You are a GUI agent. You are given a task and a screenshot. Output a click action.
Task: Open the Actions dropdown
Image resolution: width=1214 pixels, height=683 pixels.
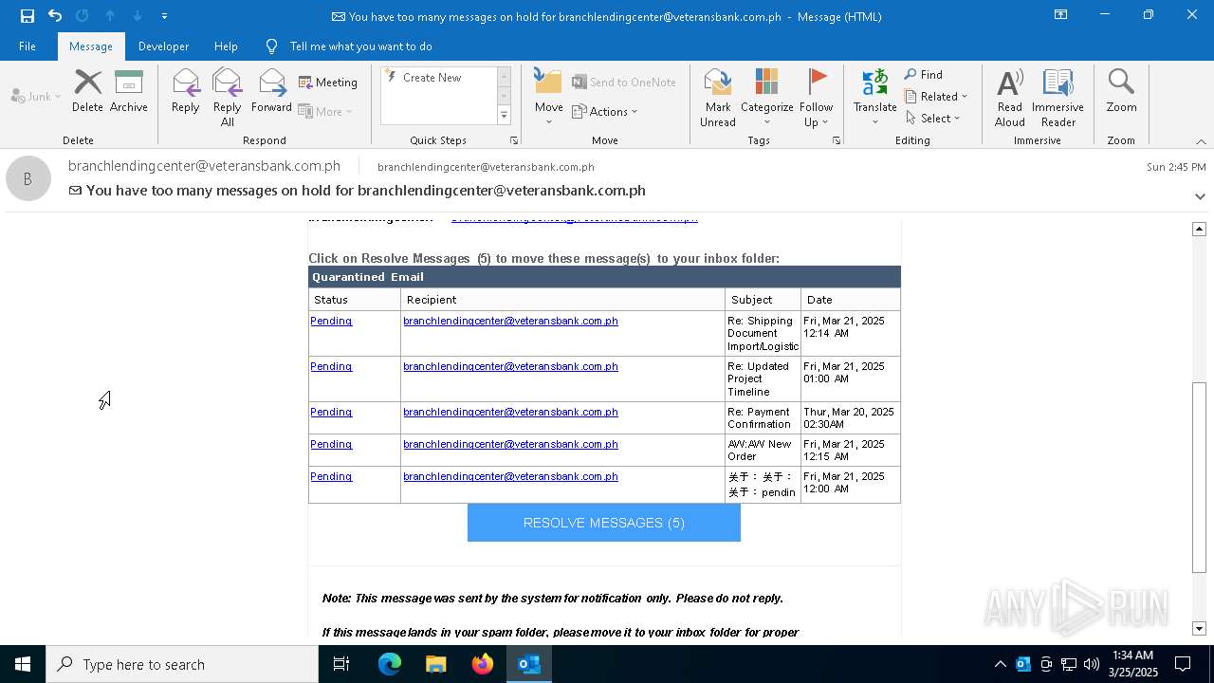(605, 111)
